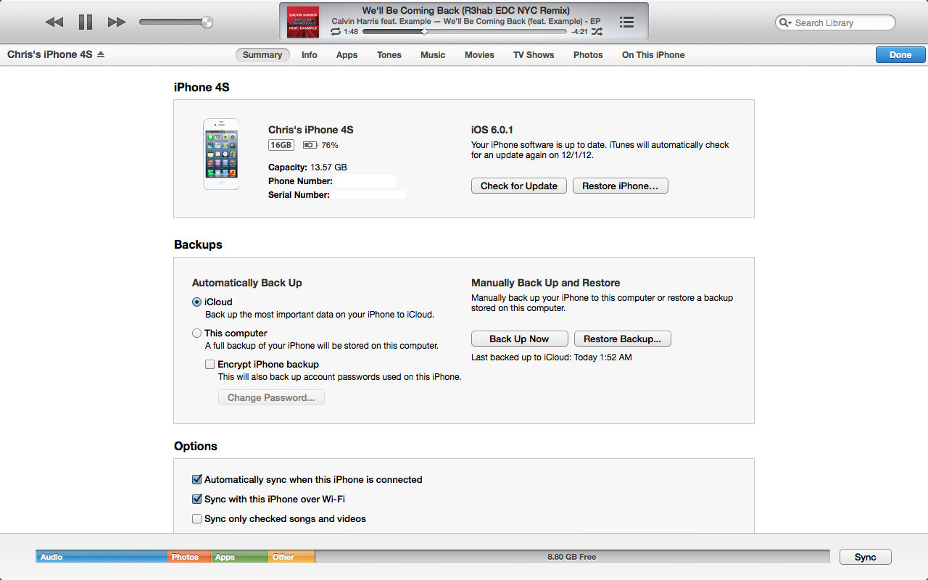Toggle Sync with this iPhone over Wi-Fi
This screenshot has height=580, width=928.
pos(196,499)
